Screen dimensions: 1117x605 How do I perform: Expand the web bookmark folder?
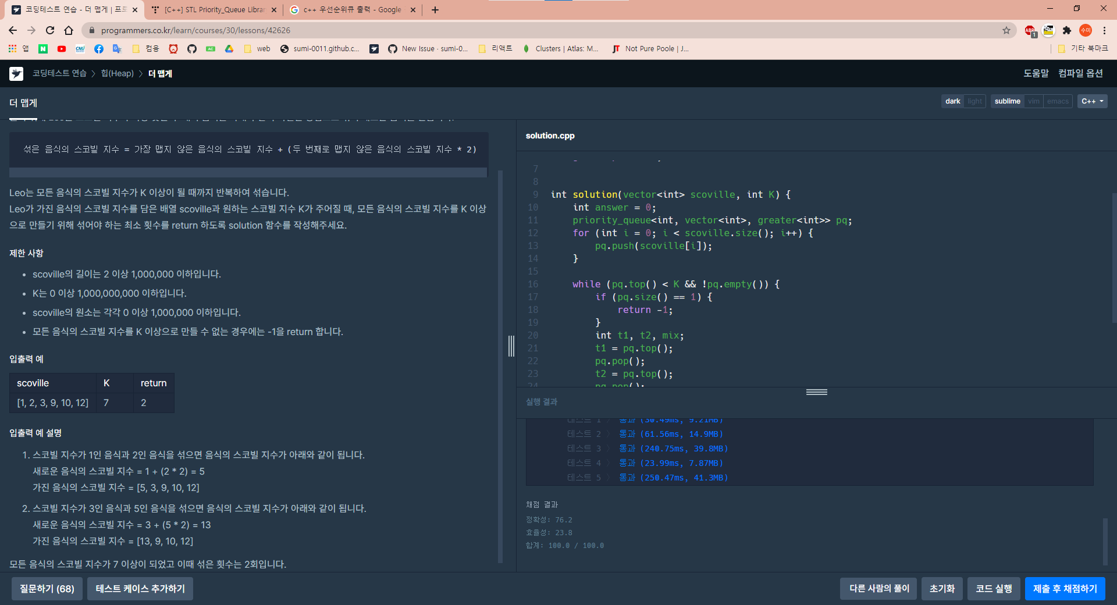[257, 49]
